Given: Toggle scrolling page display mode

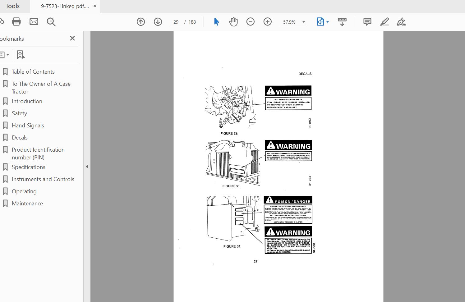Looking at the screenshot, I should 342,22.
